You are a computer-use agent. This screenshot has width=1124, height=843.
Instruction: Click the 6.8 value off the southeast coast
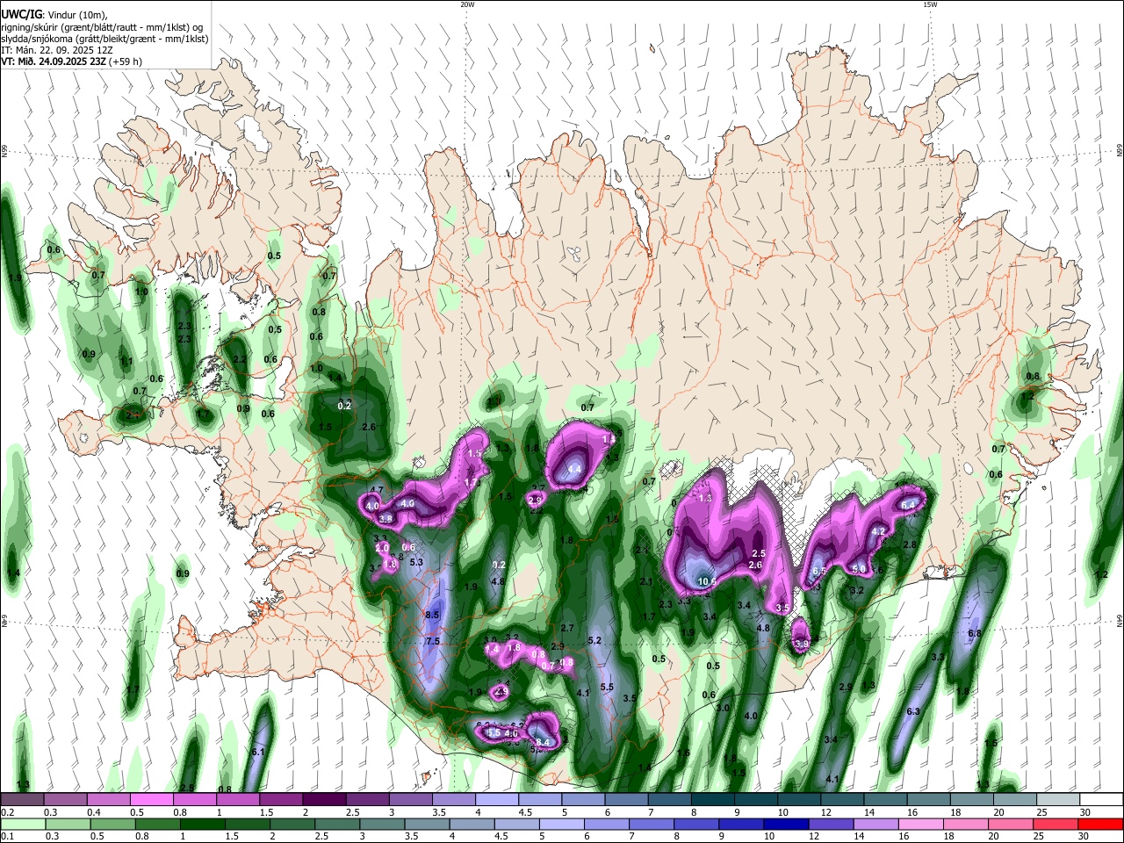tap(974, 633)
